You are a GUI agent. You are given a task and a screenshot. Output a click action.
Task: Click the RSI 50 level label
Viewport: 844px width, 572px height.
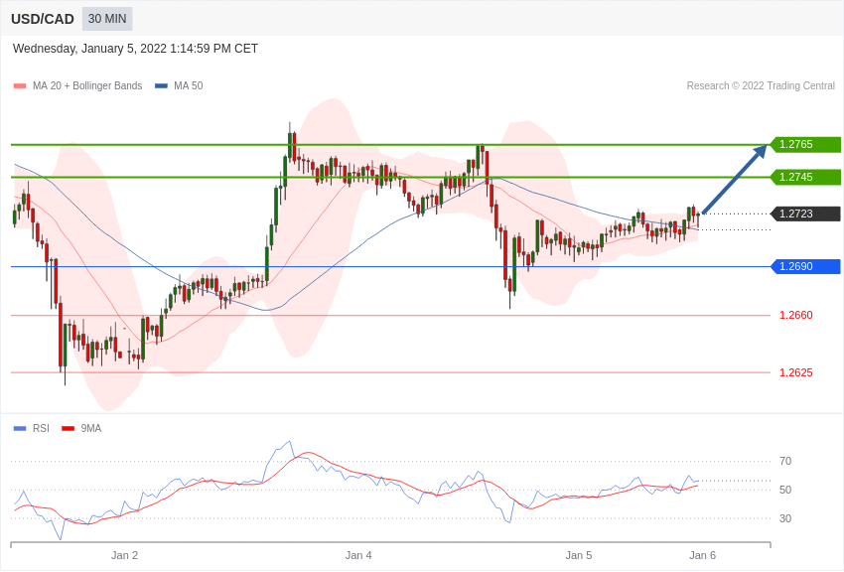click(x=785, y=490)
